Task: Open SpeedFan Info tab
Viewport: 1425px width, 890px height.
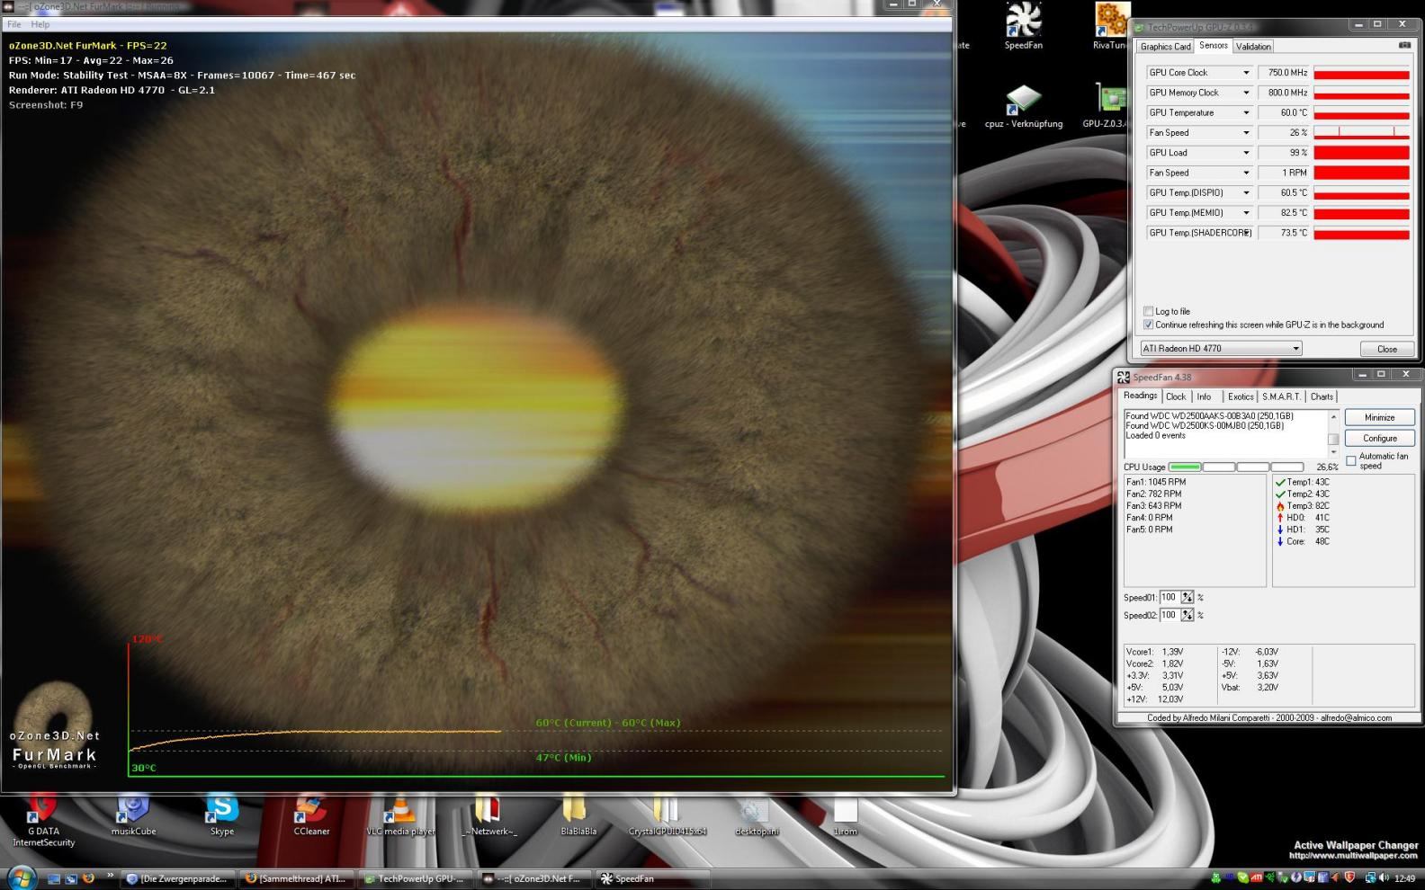Action: 1204,396
